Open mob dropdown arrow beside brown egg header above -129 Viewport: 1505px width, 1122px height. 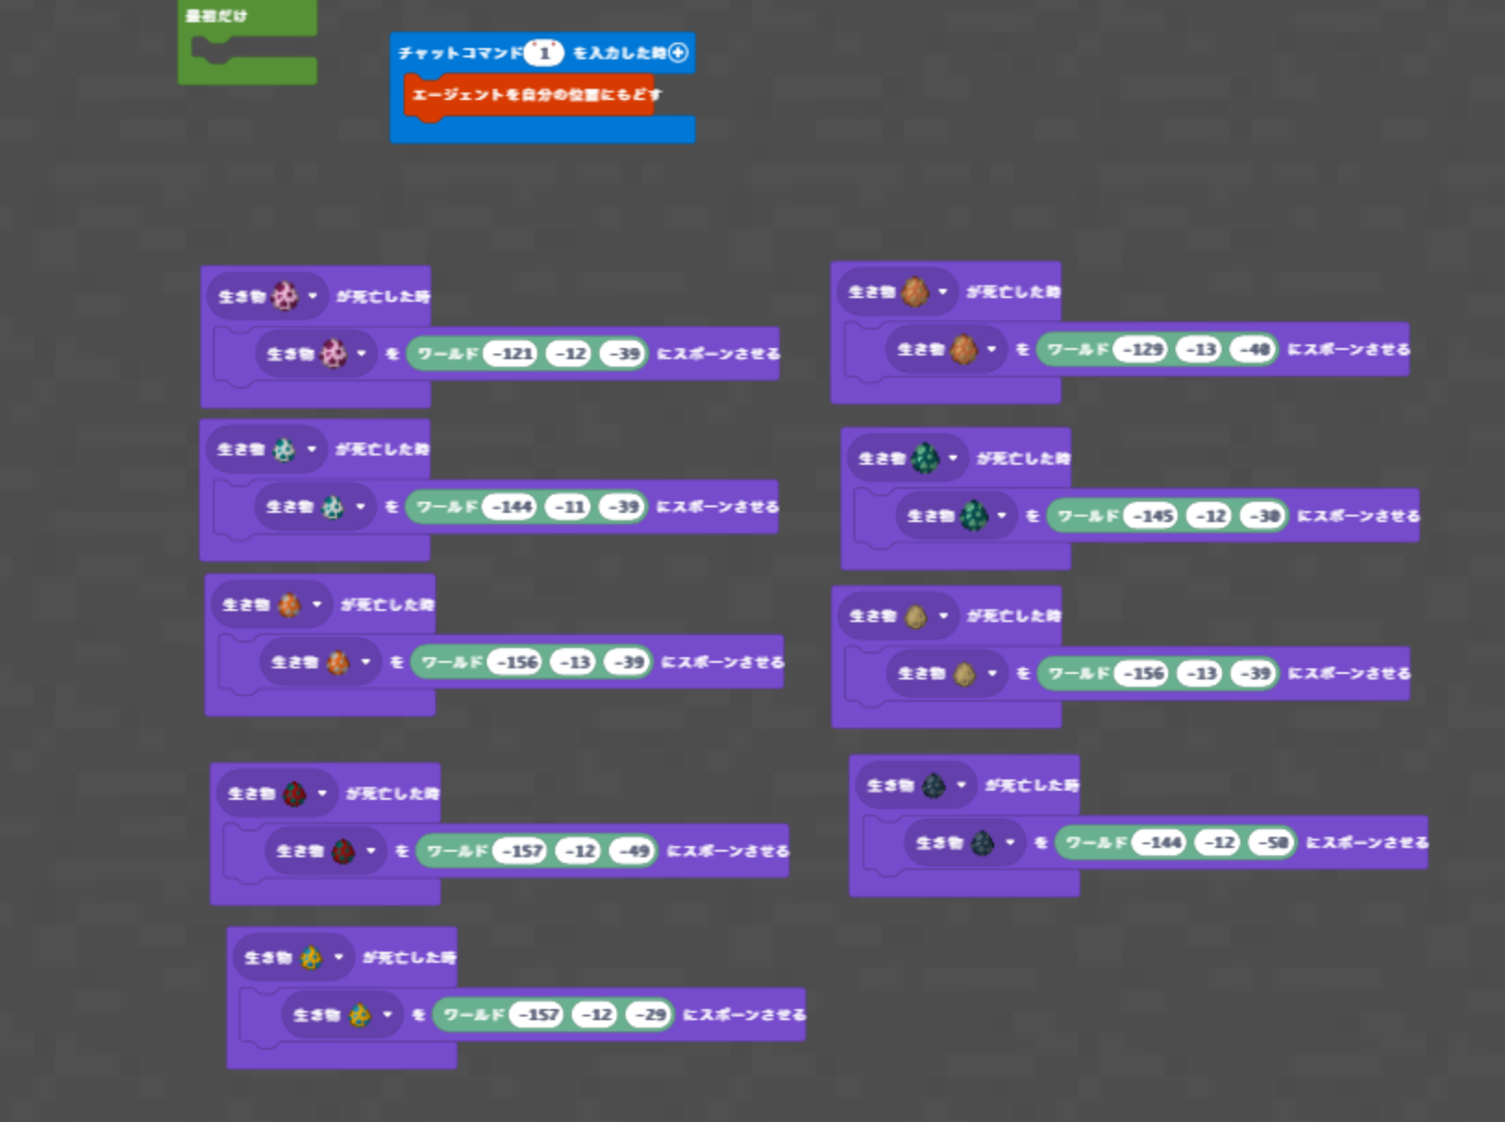click(x=943, y=293)
